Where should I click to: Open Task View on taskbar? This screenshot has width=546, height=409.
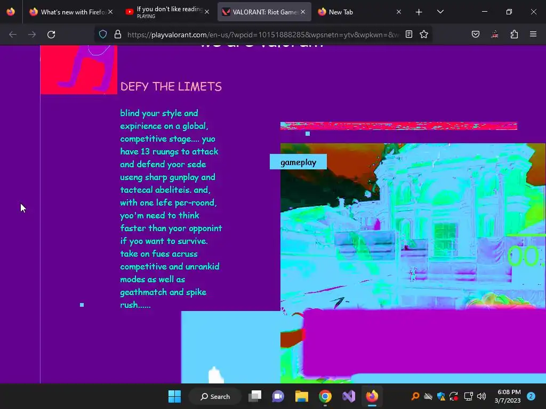click(x=255, y=396)
